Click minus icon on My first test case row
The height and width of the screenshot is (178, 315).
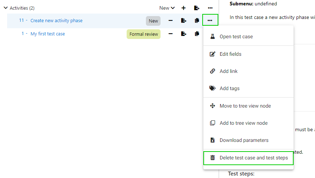tap(171, 34)
